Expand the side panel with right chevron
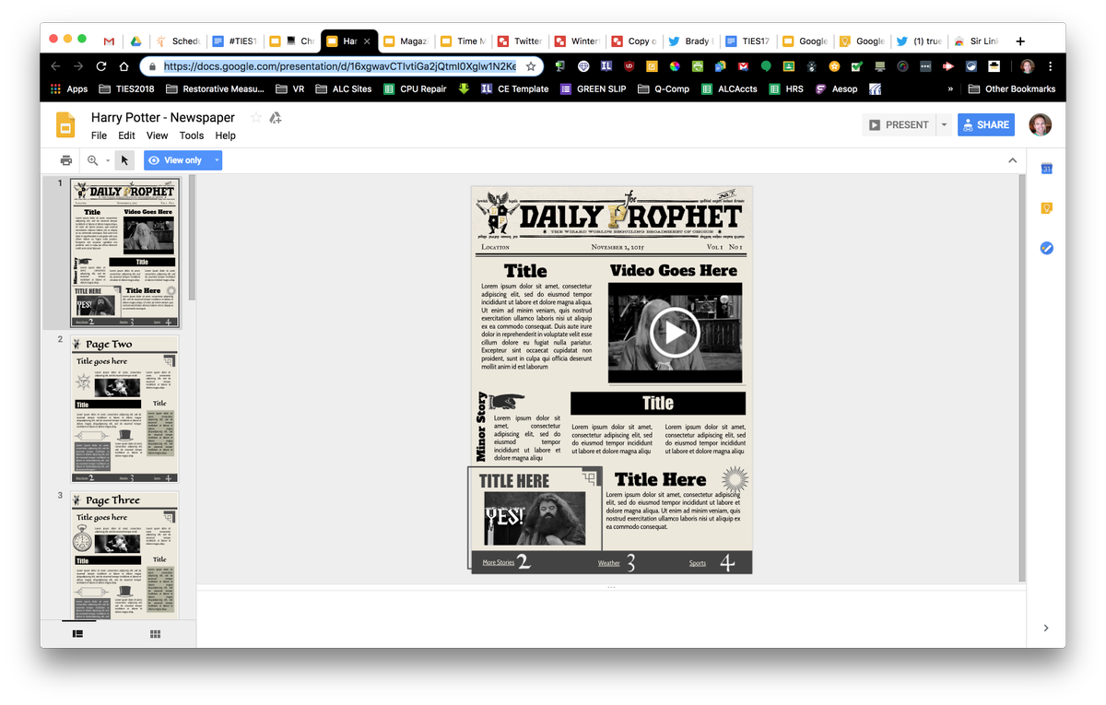 [x=1046, y=628]
